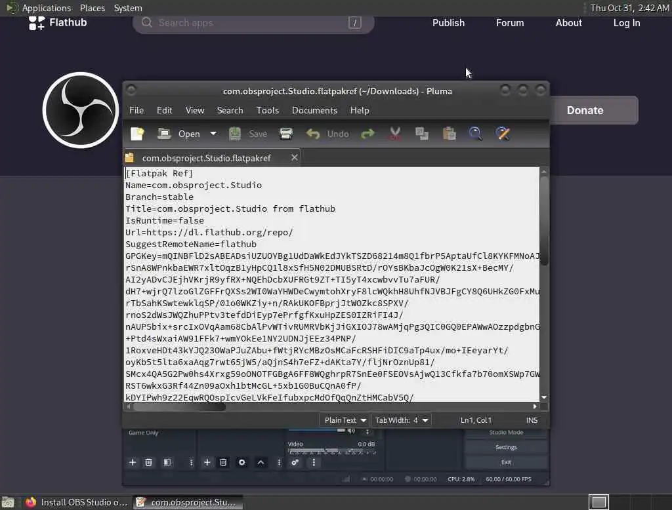Click Studio Mode button in OBS
This screenshot has height=510, width=672.
(506, 433)
